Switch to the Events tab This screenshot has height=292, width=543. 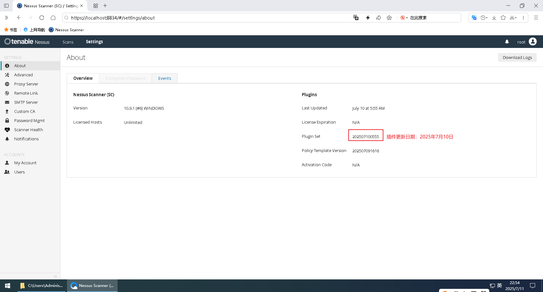click(x=165, y=78)
